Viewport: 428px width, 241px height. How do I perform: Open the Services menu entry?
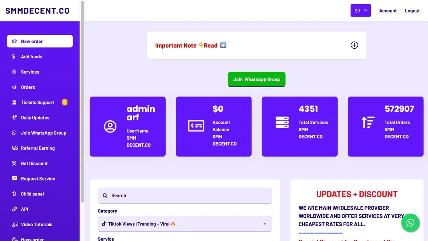pos(40,72)
